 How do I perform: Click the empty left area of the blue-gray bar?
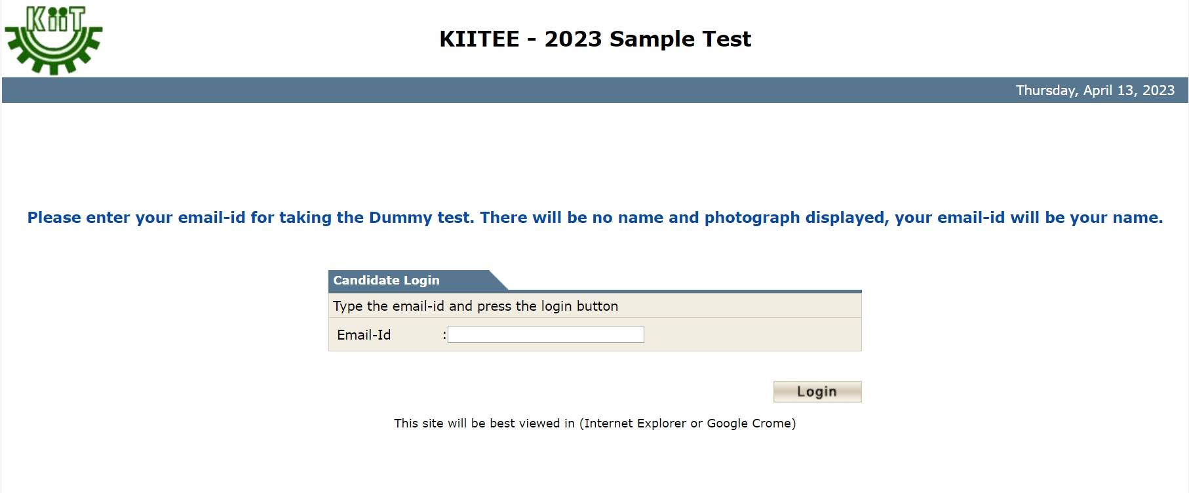pos(262,90)
